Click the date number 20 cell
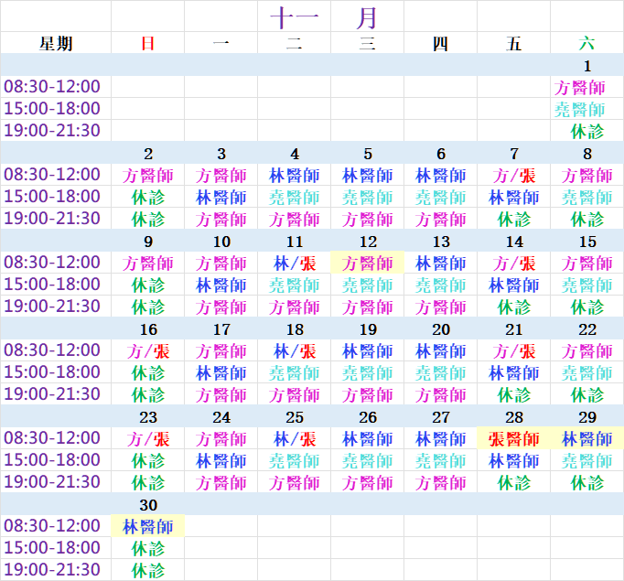Screen dimensions: 624x581 [441, 329]
